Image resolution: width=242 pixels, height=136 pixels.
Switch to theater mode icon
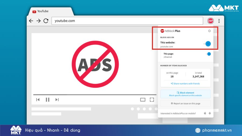click(143, 100)
